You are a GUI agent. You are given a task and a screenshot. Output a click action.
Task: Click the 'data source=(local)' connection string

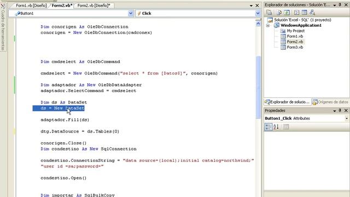click(x=188, y=160)
